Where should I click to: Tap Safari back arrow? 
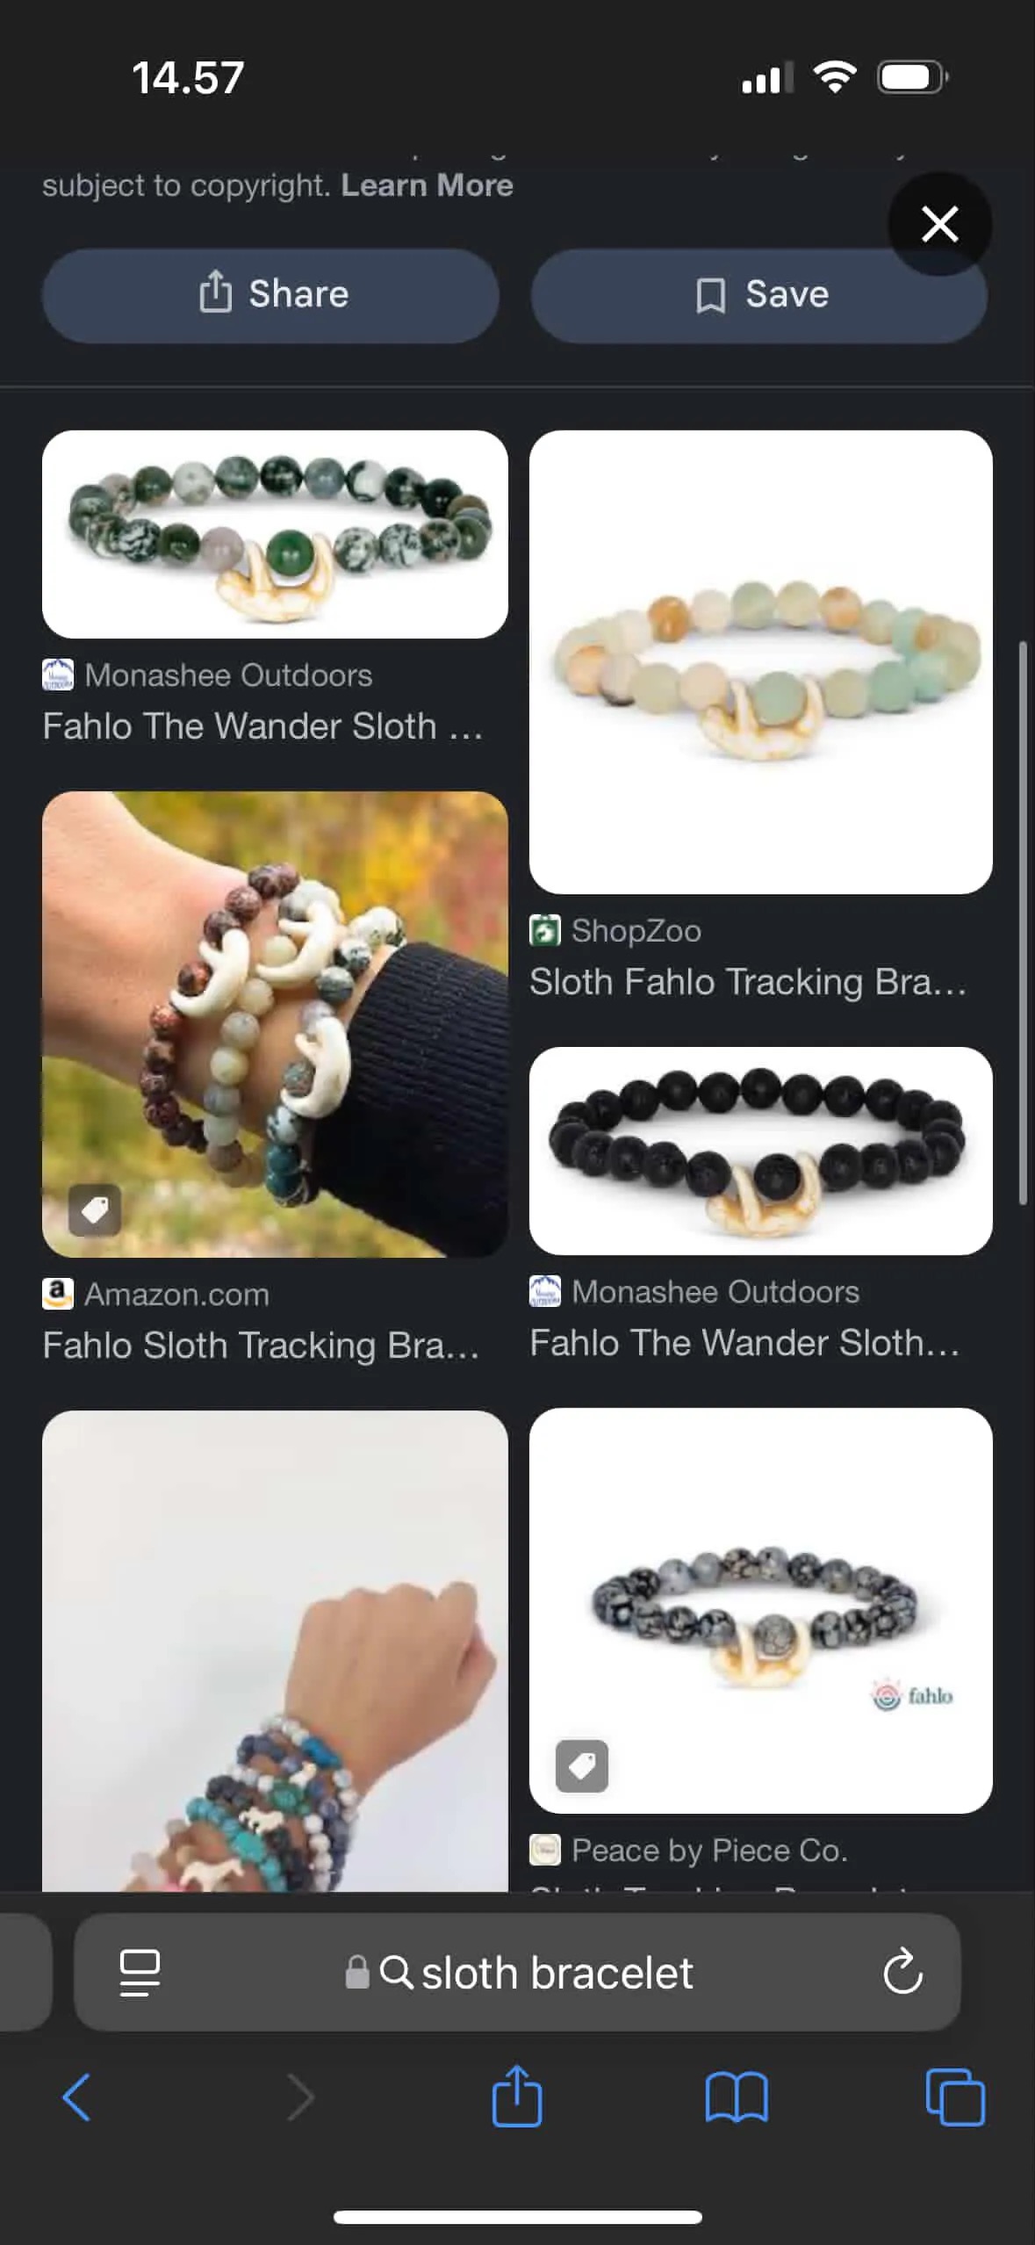pyautogui.click(x=76, y=2097)
